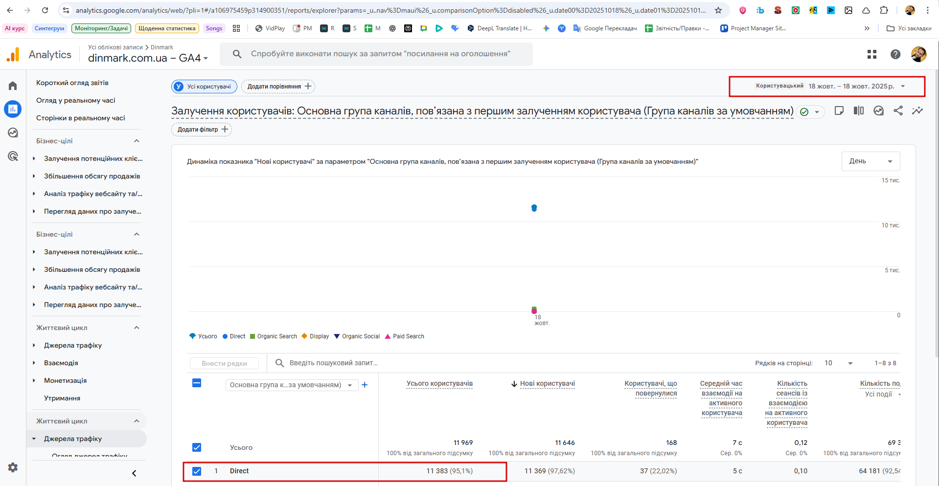Open the Щоденна статистика bookmark
Viewport: 939px width, 486px height.
167,28
